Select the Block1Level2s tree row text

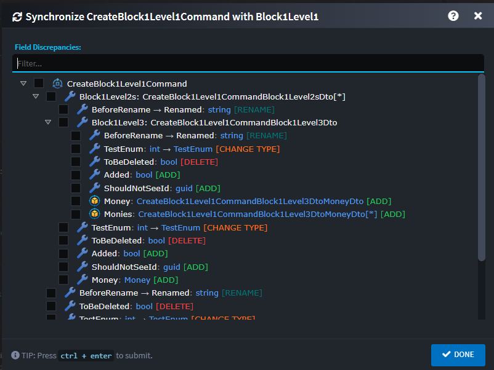(x=213, y=97)
